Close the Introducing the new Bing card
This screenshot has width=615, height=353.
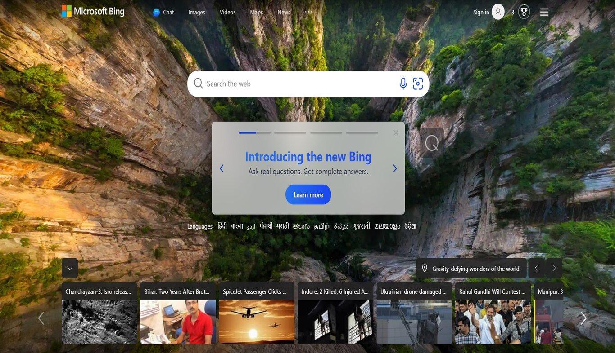[396, 132]
